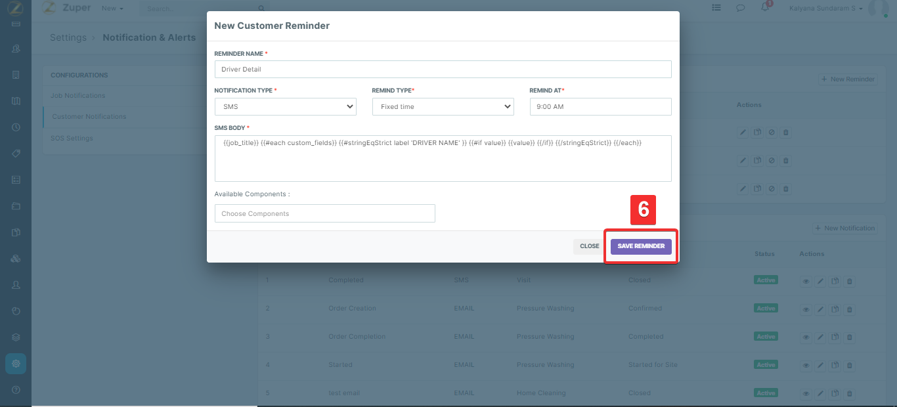897x407 pixels.
Task: View the Order Creation notification eye icon
Action: click(806, 310)
